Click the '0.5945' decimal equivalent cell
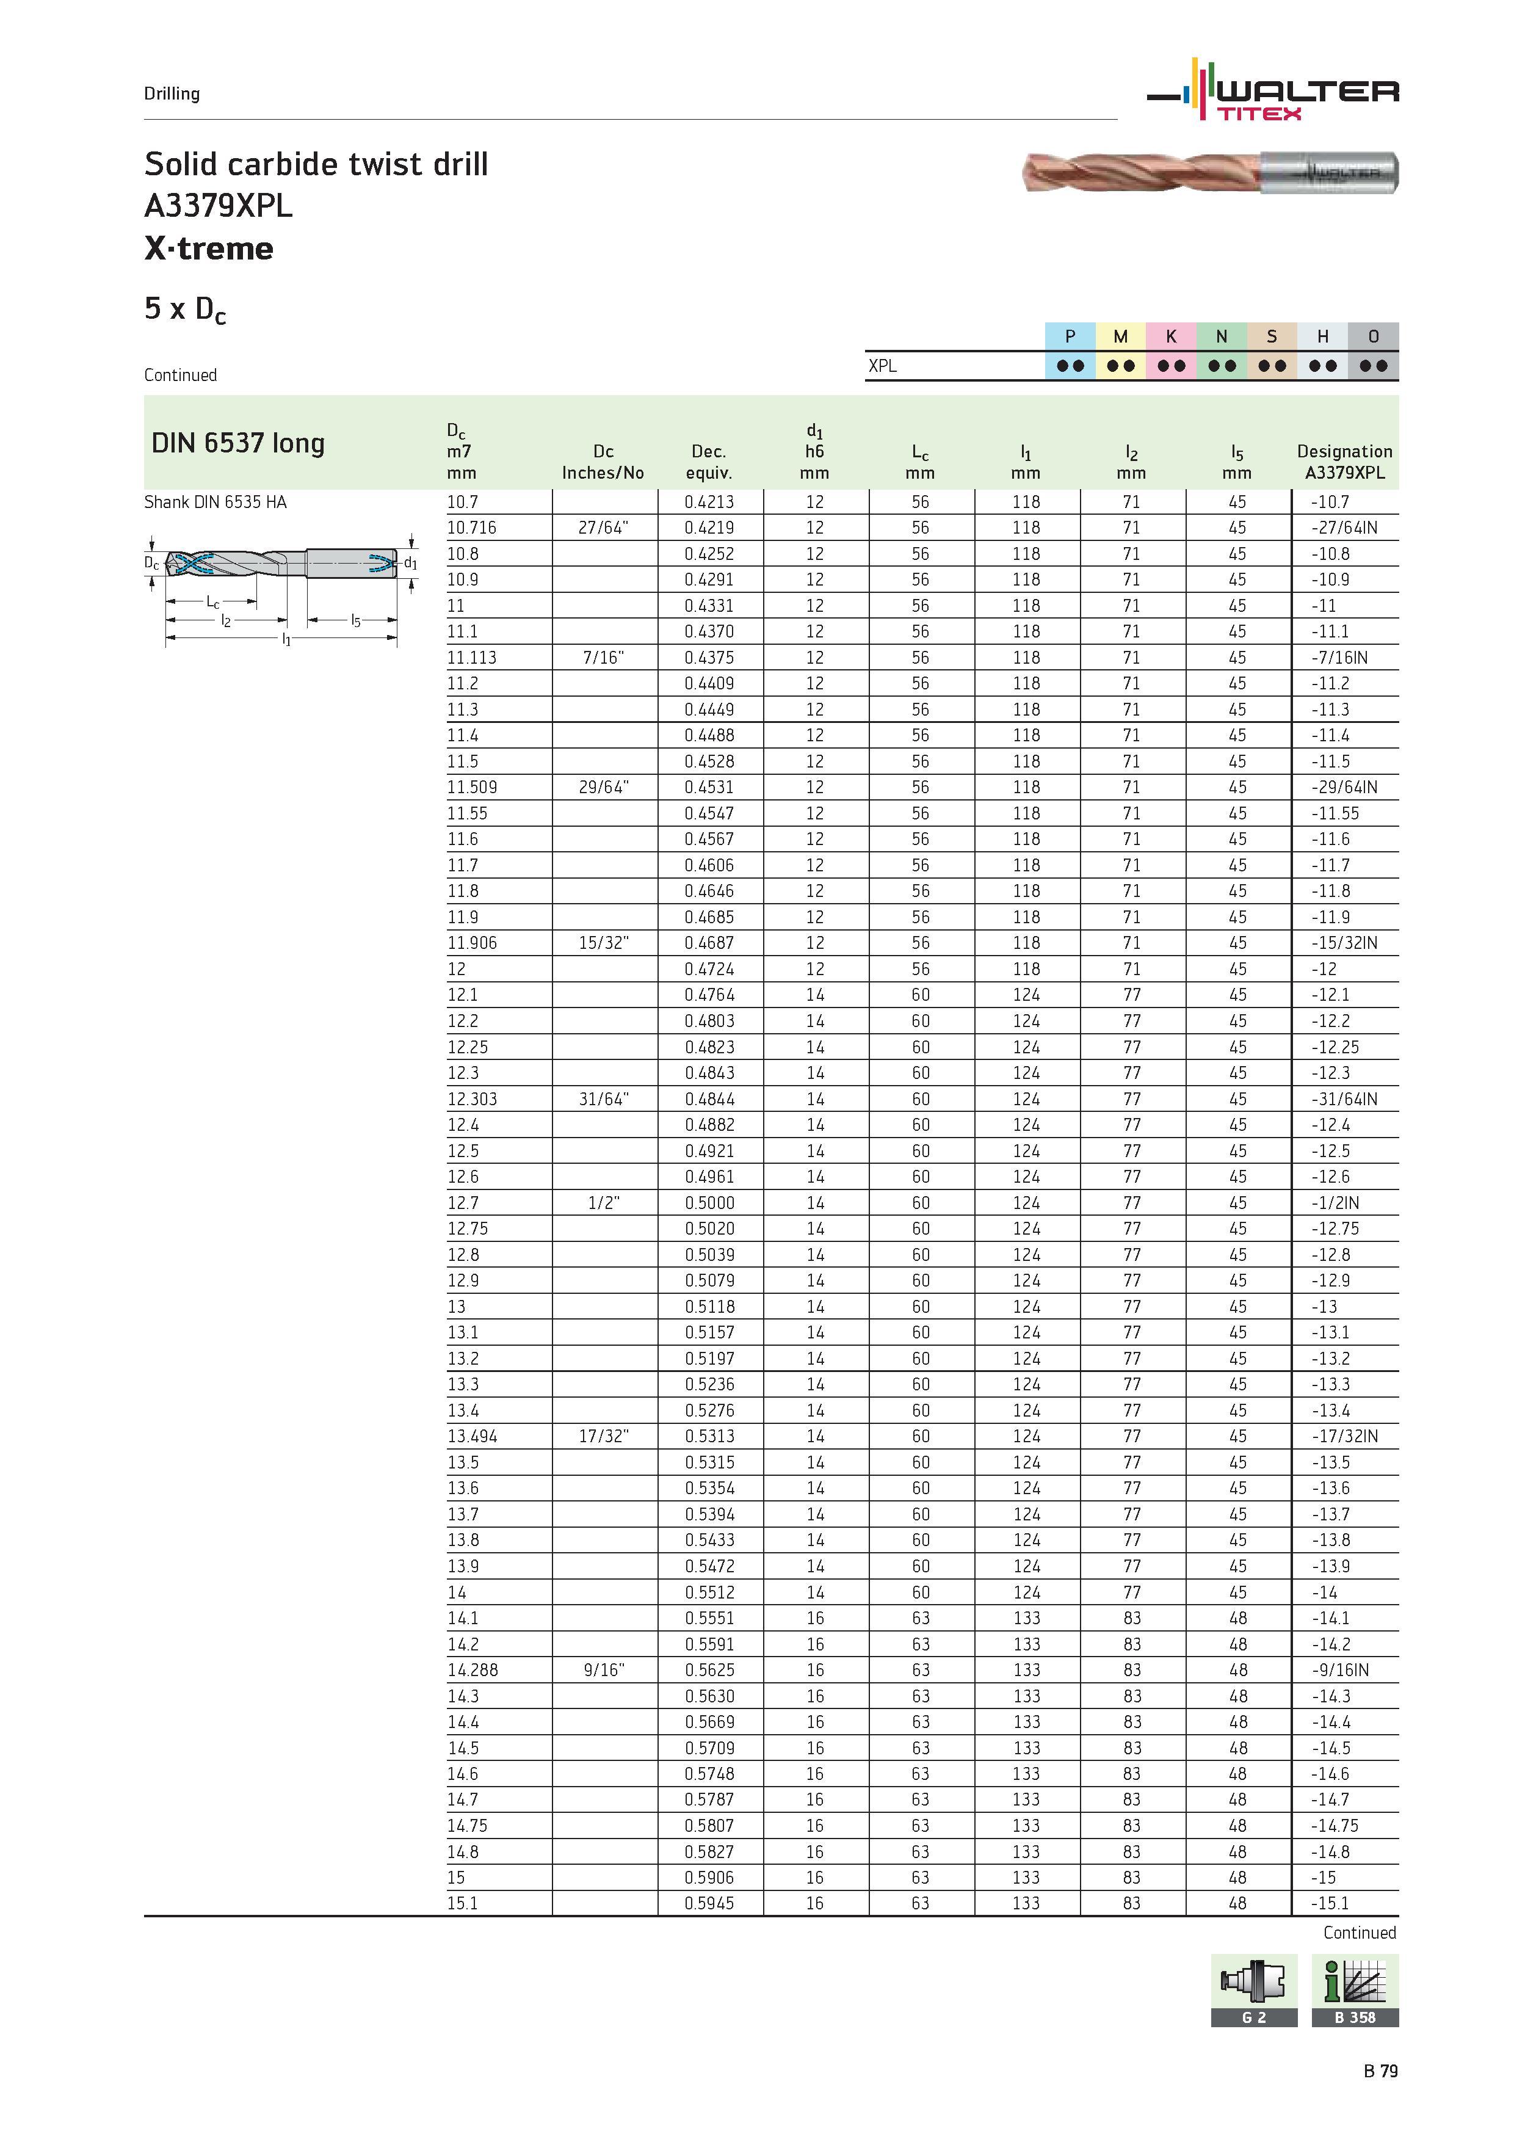 click(709, 1903)
